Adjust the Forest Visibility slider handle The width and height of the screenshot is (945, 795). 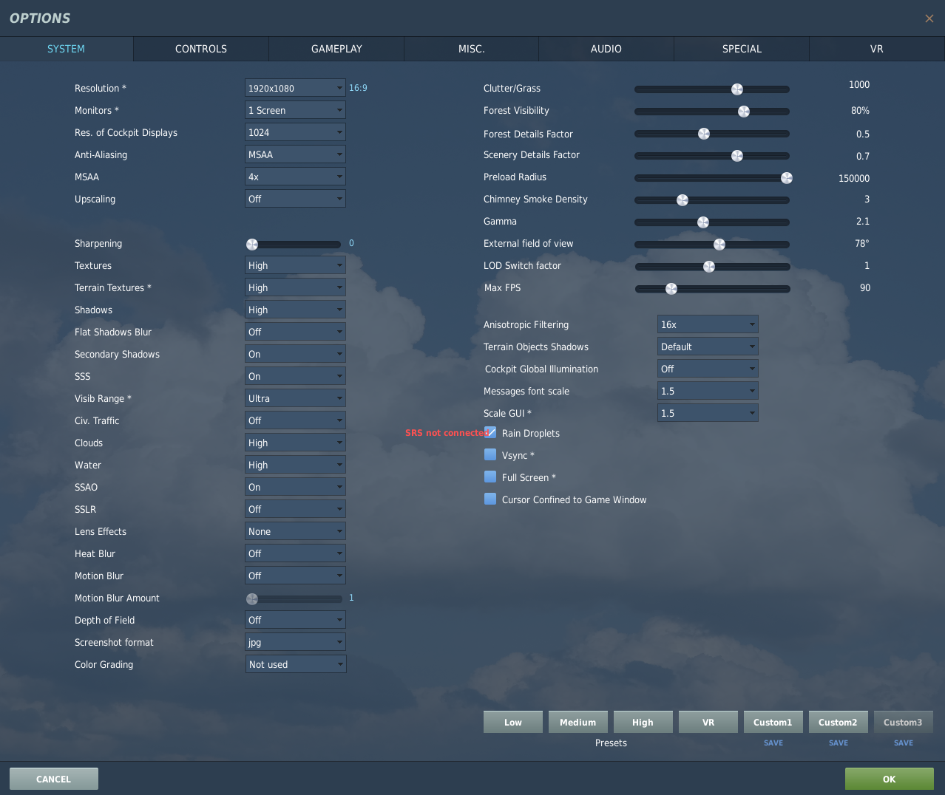744,112
